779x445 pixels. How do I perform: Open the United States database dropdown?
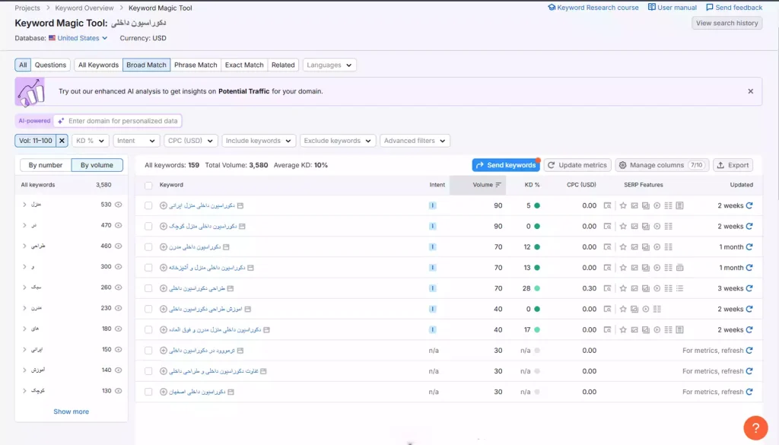tap(82, 38)
